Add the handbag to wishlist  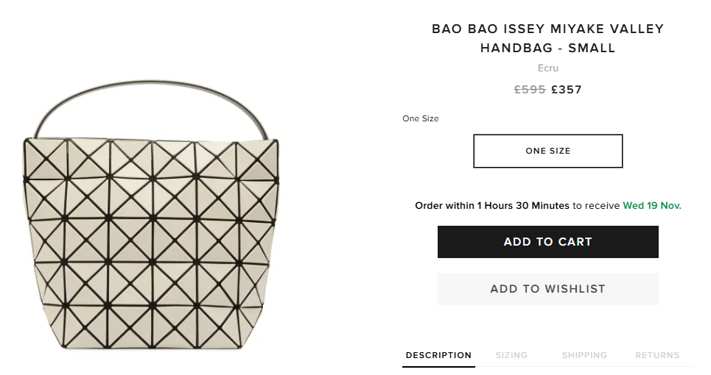point(547,289)
